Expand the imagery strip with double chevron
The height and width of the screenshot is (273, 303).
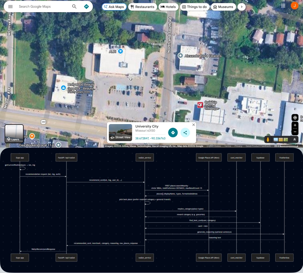(294, 140)
